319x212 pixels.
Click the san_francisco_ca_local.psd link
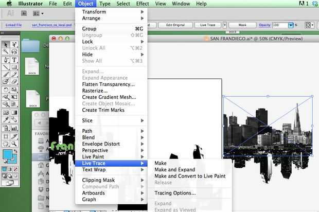(51, 25)
